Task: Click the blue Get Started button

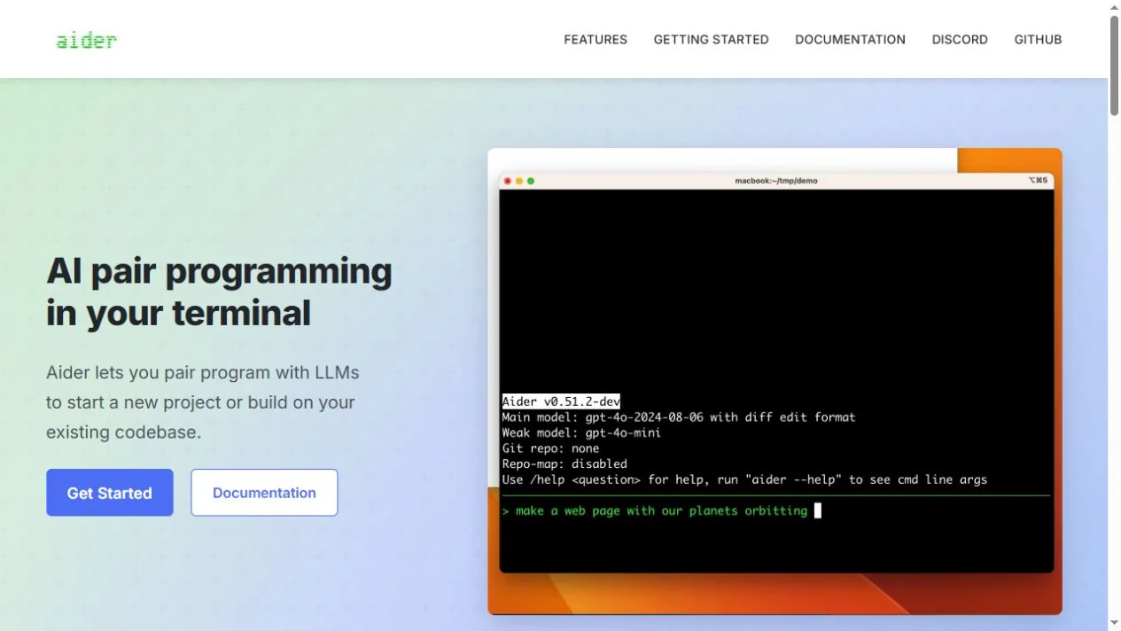Action: [x=110, y=493]
